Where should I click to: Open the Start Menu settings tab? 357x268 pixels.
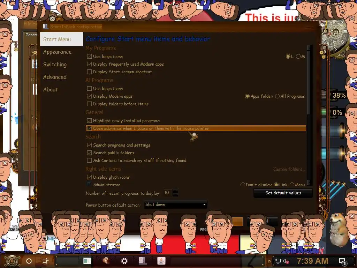tap(61, 39)
